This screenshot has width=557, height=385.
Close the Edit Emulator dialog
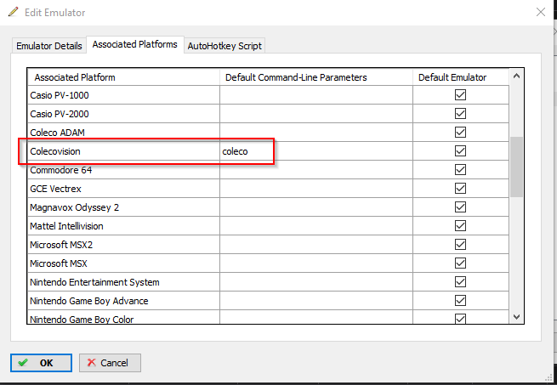click(541, 12)
